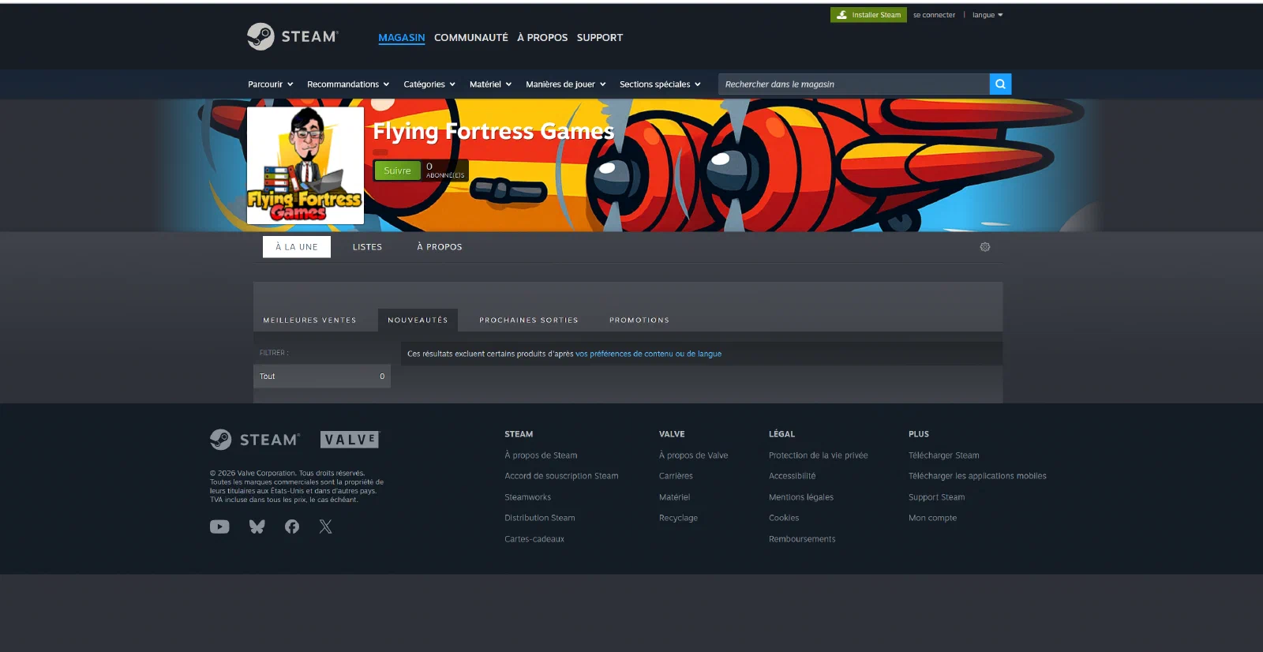This screenshot has width=1263, height=652.
Task: Click the Installer Steam button
Action: 868,15
